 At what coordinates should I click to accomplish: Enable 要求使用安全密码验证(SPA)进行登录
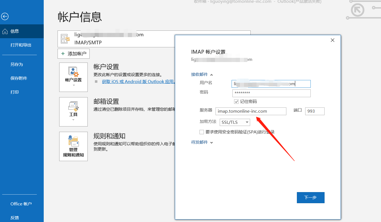point(202,132)
